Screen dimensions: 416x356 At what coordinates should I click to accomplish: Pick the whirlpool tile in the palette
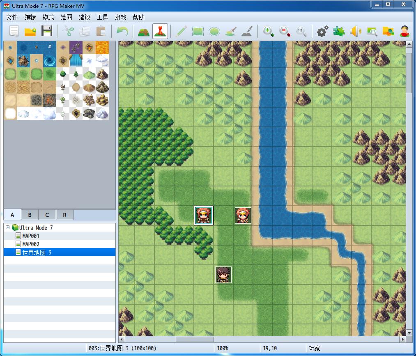coord(50,61)
